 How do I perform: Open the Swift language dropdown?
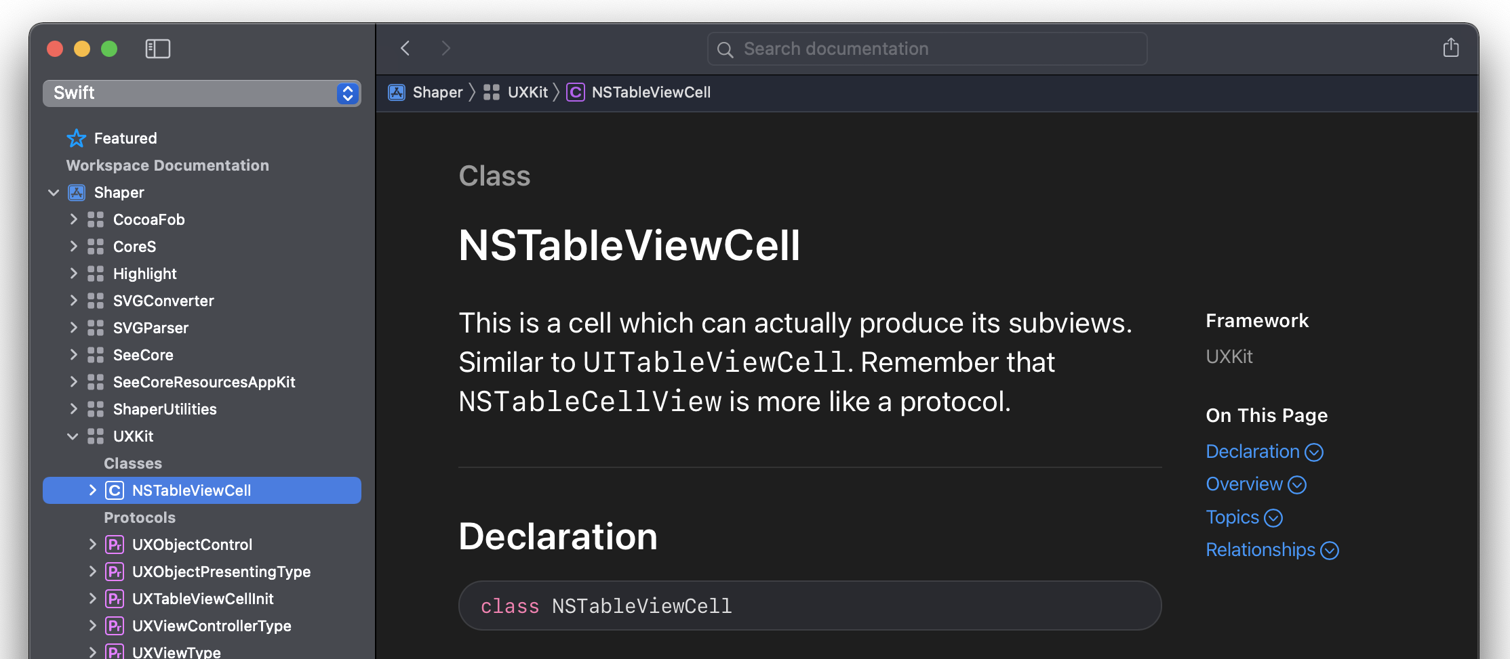202,93
